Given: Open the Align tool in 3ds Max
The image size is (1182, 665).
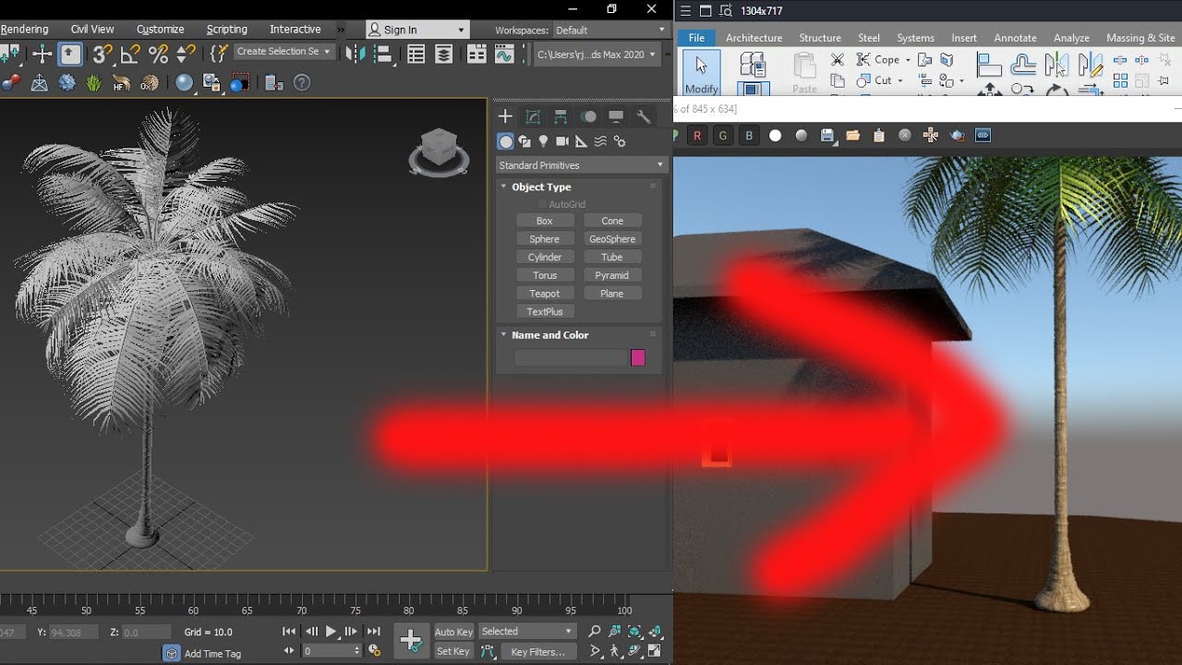Looking at the screenshot, I should 382,54.
